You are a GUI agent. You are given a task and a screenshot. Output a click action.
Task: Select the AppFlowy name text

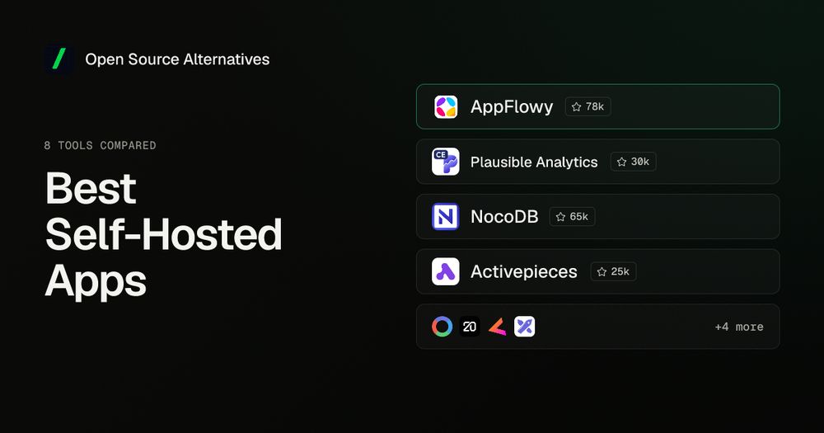click(512, 106)
